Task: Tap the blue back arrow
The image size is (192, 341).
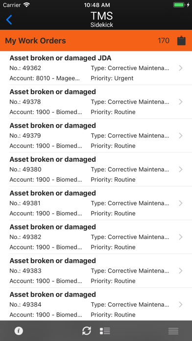Action: (9, 20)
